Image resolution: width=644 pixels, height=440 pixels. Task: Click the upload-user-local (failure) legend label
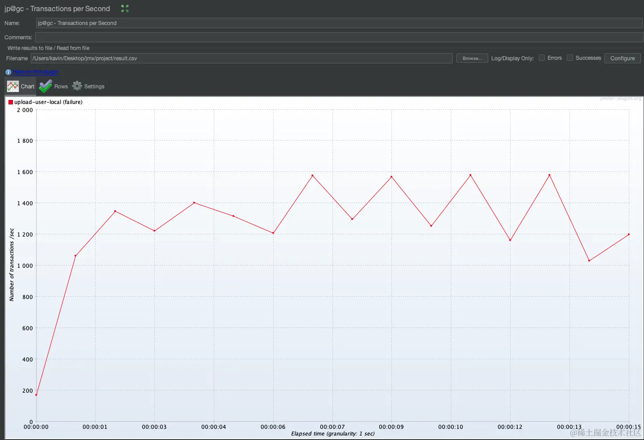[48, 102]
